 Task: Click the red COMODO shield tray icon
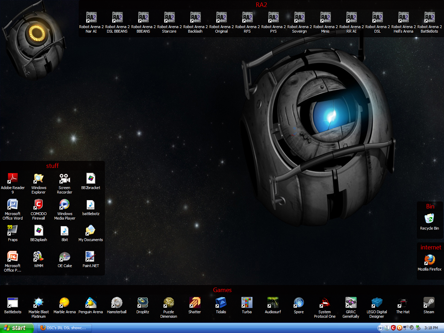(x=393, y=328)
